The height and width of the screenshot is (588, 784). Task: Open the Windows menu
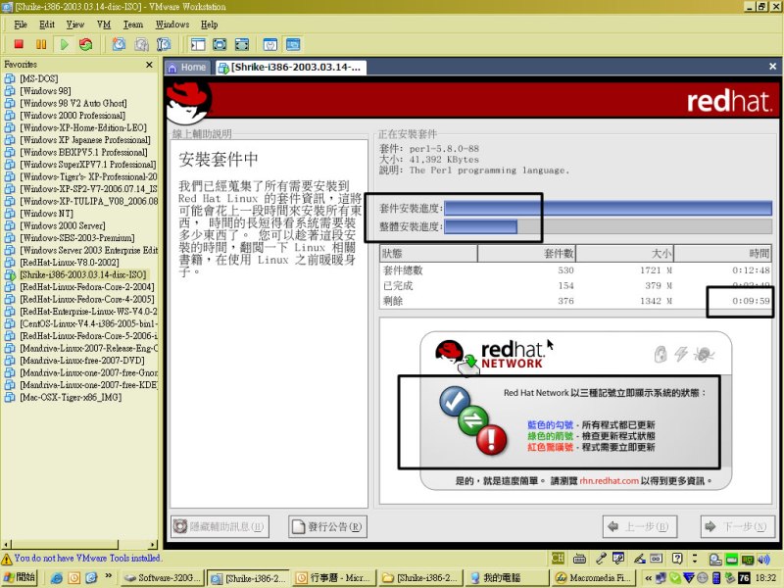(x=172, y=24)
